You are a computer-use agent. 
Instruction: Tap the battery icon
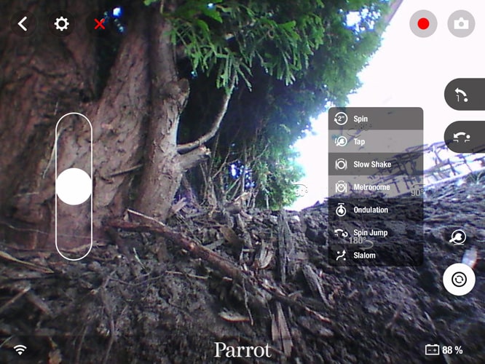pyautogui.click(x=432, y=349)
